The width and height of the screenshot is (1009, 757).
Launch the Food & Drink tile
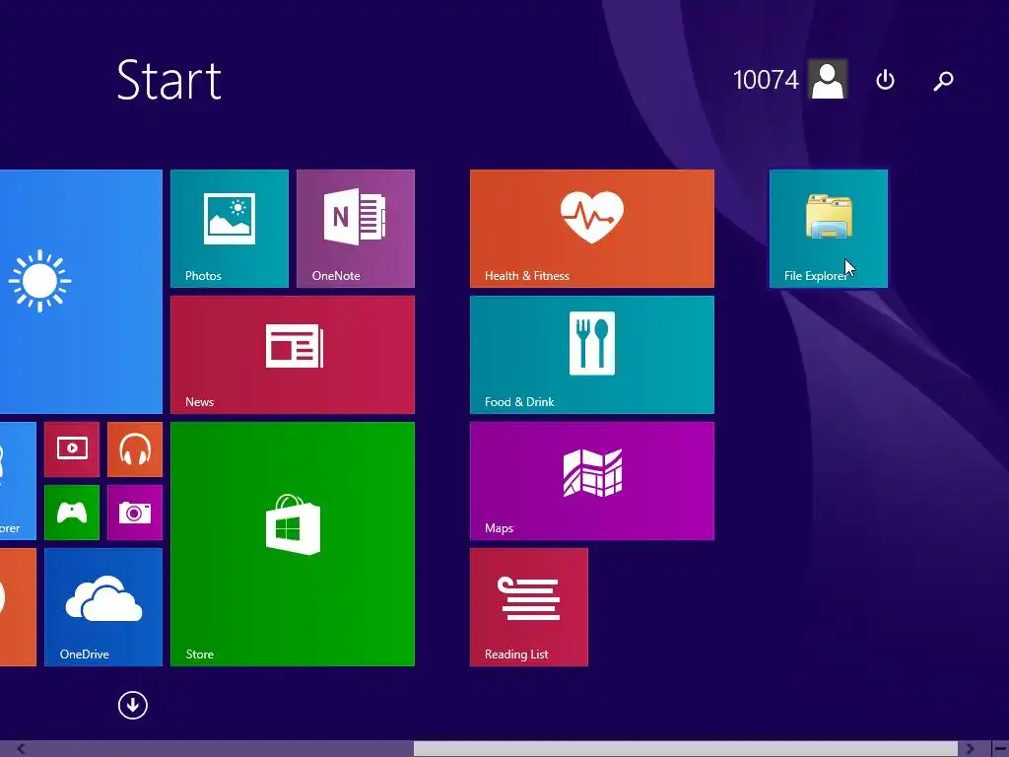(592, 355)
